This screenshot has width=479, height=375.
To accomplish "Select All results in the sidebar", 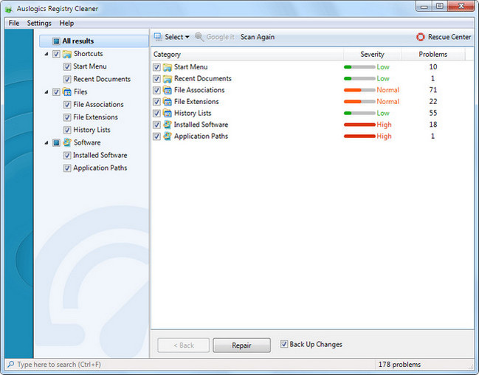I will tap(94, 41).
